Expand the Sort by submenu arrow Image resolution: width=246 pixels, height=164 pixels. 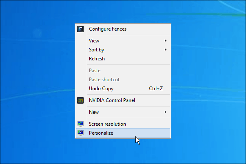click(166, 50)
